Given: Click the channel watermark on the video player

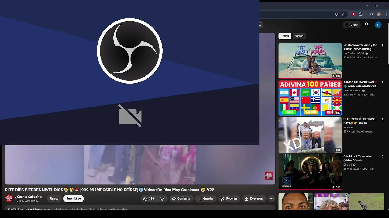Looking at the screenshot, I should click(269, 176).
